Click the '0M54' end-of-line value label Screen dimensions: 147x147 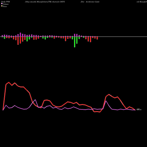pos(139,110)
